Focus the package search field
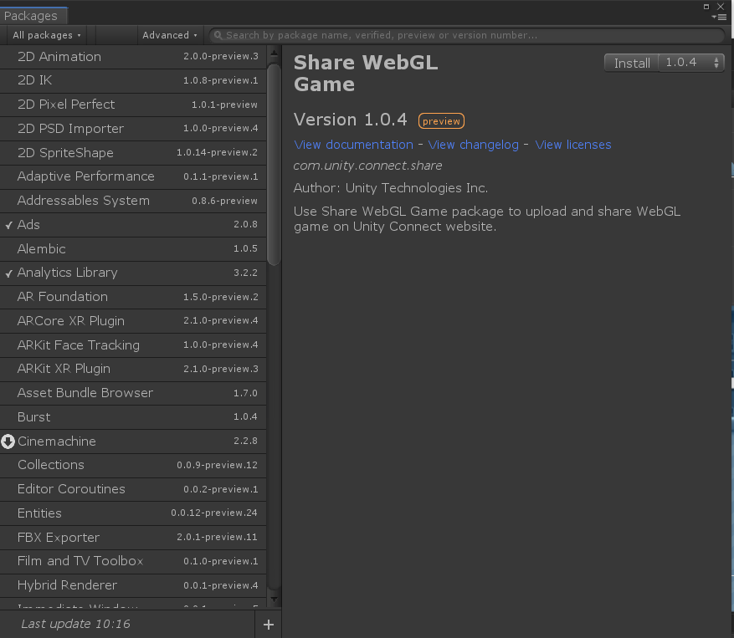 click(467, 35)
